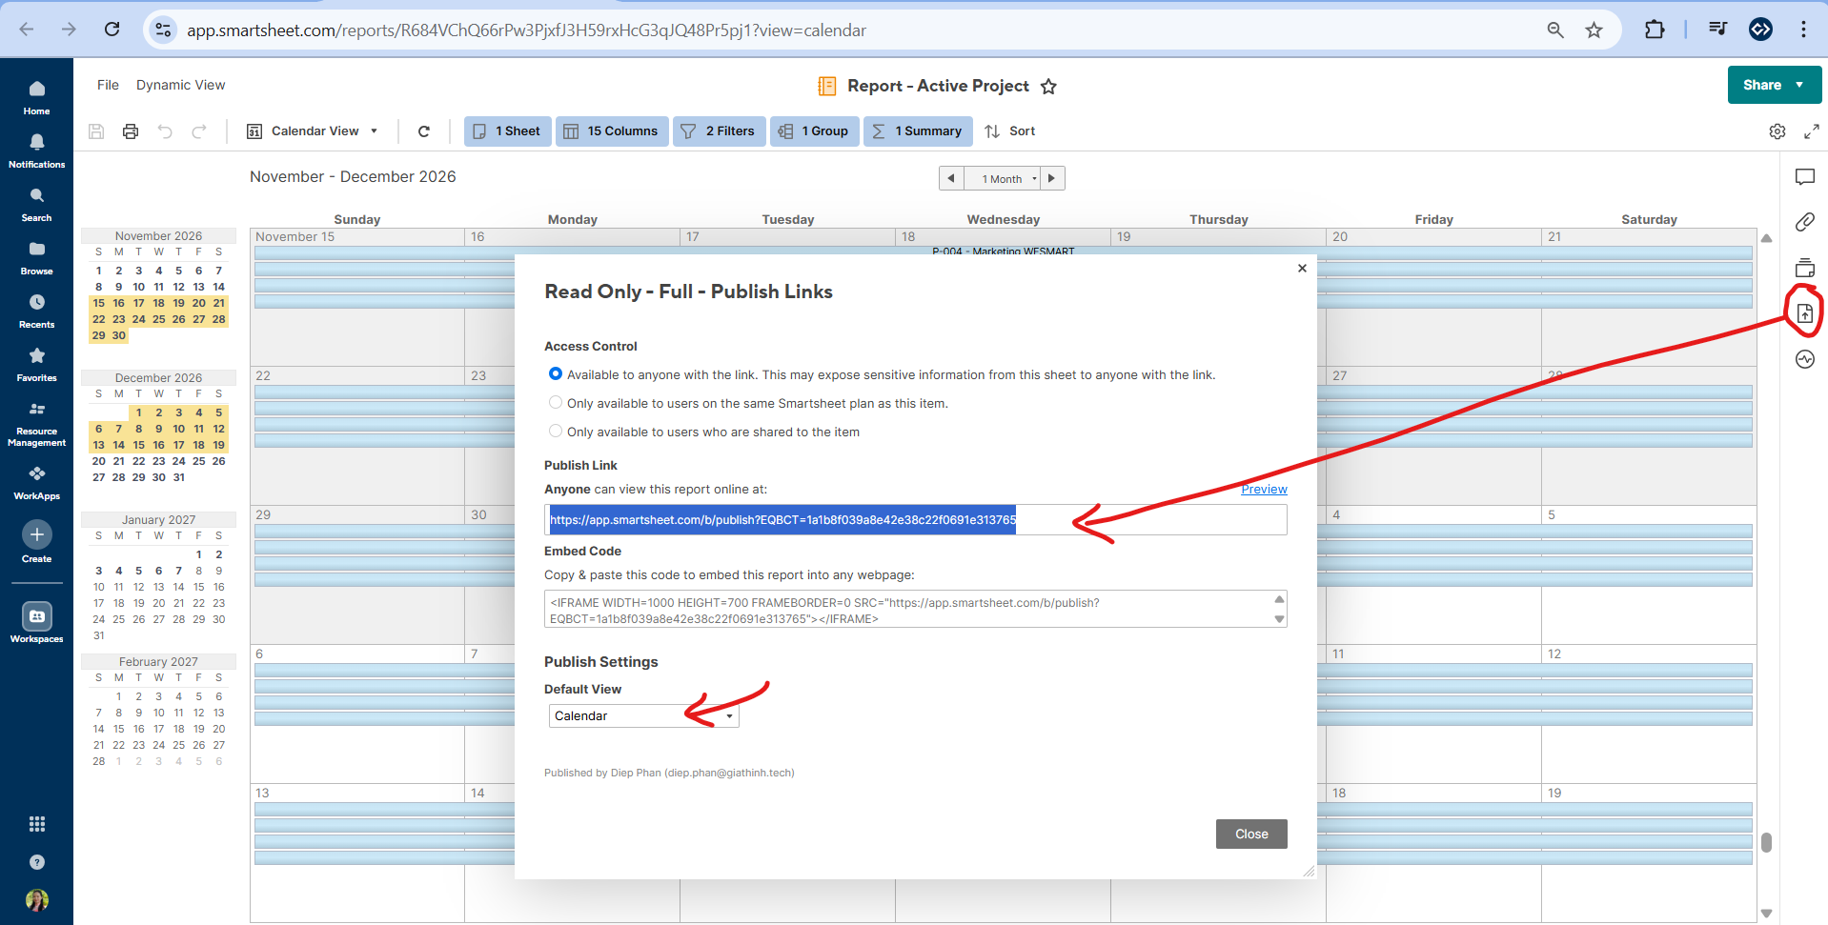Open the 1 Sheet source selector
The height and width of the screenshot is (925, 1828).
click(508, 131)
